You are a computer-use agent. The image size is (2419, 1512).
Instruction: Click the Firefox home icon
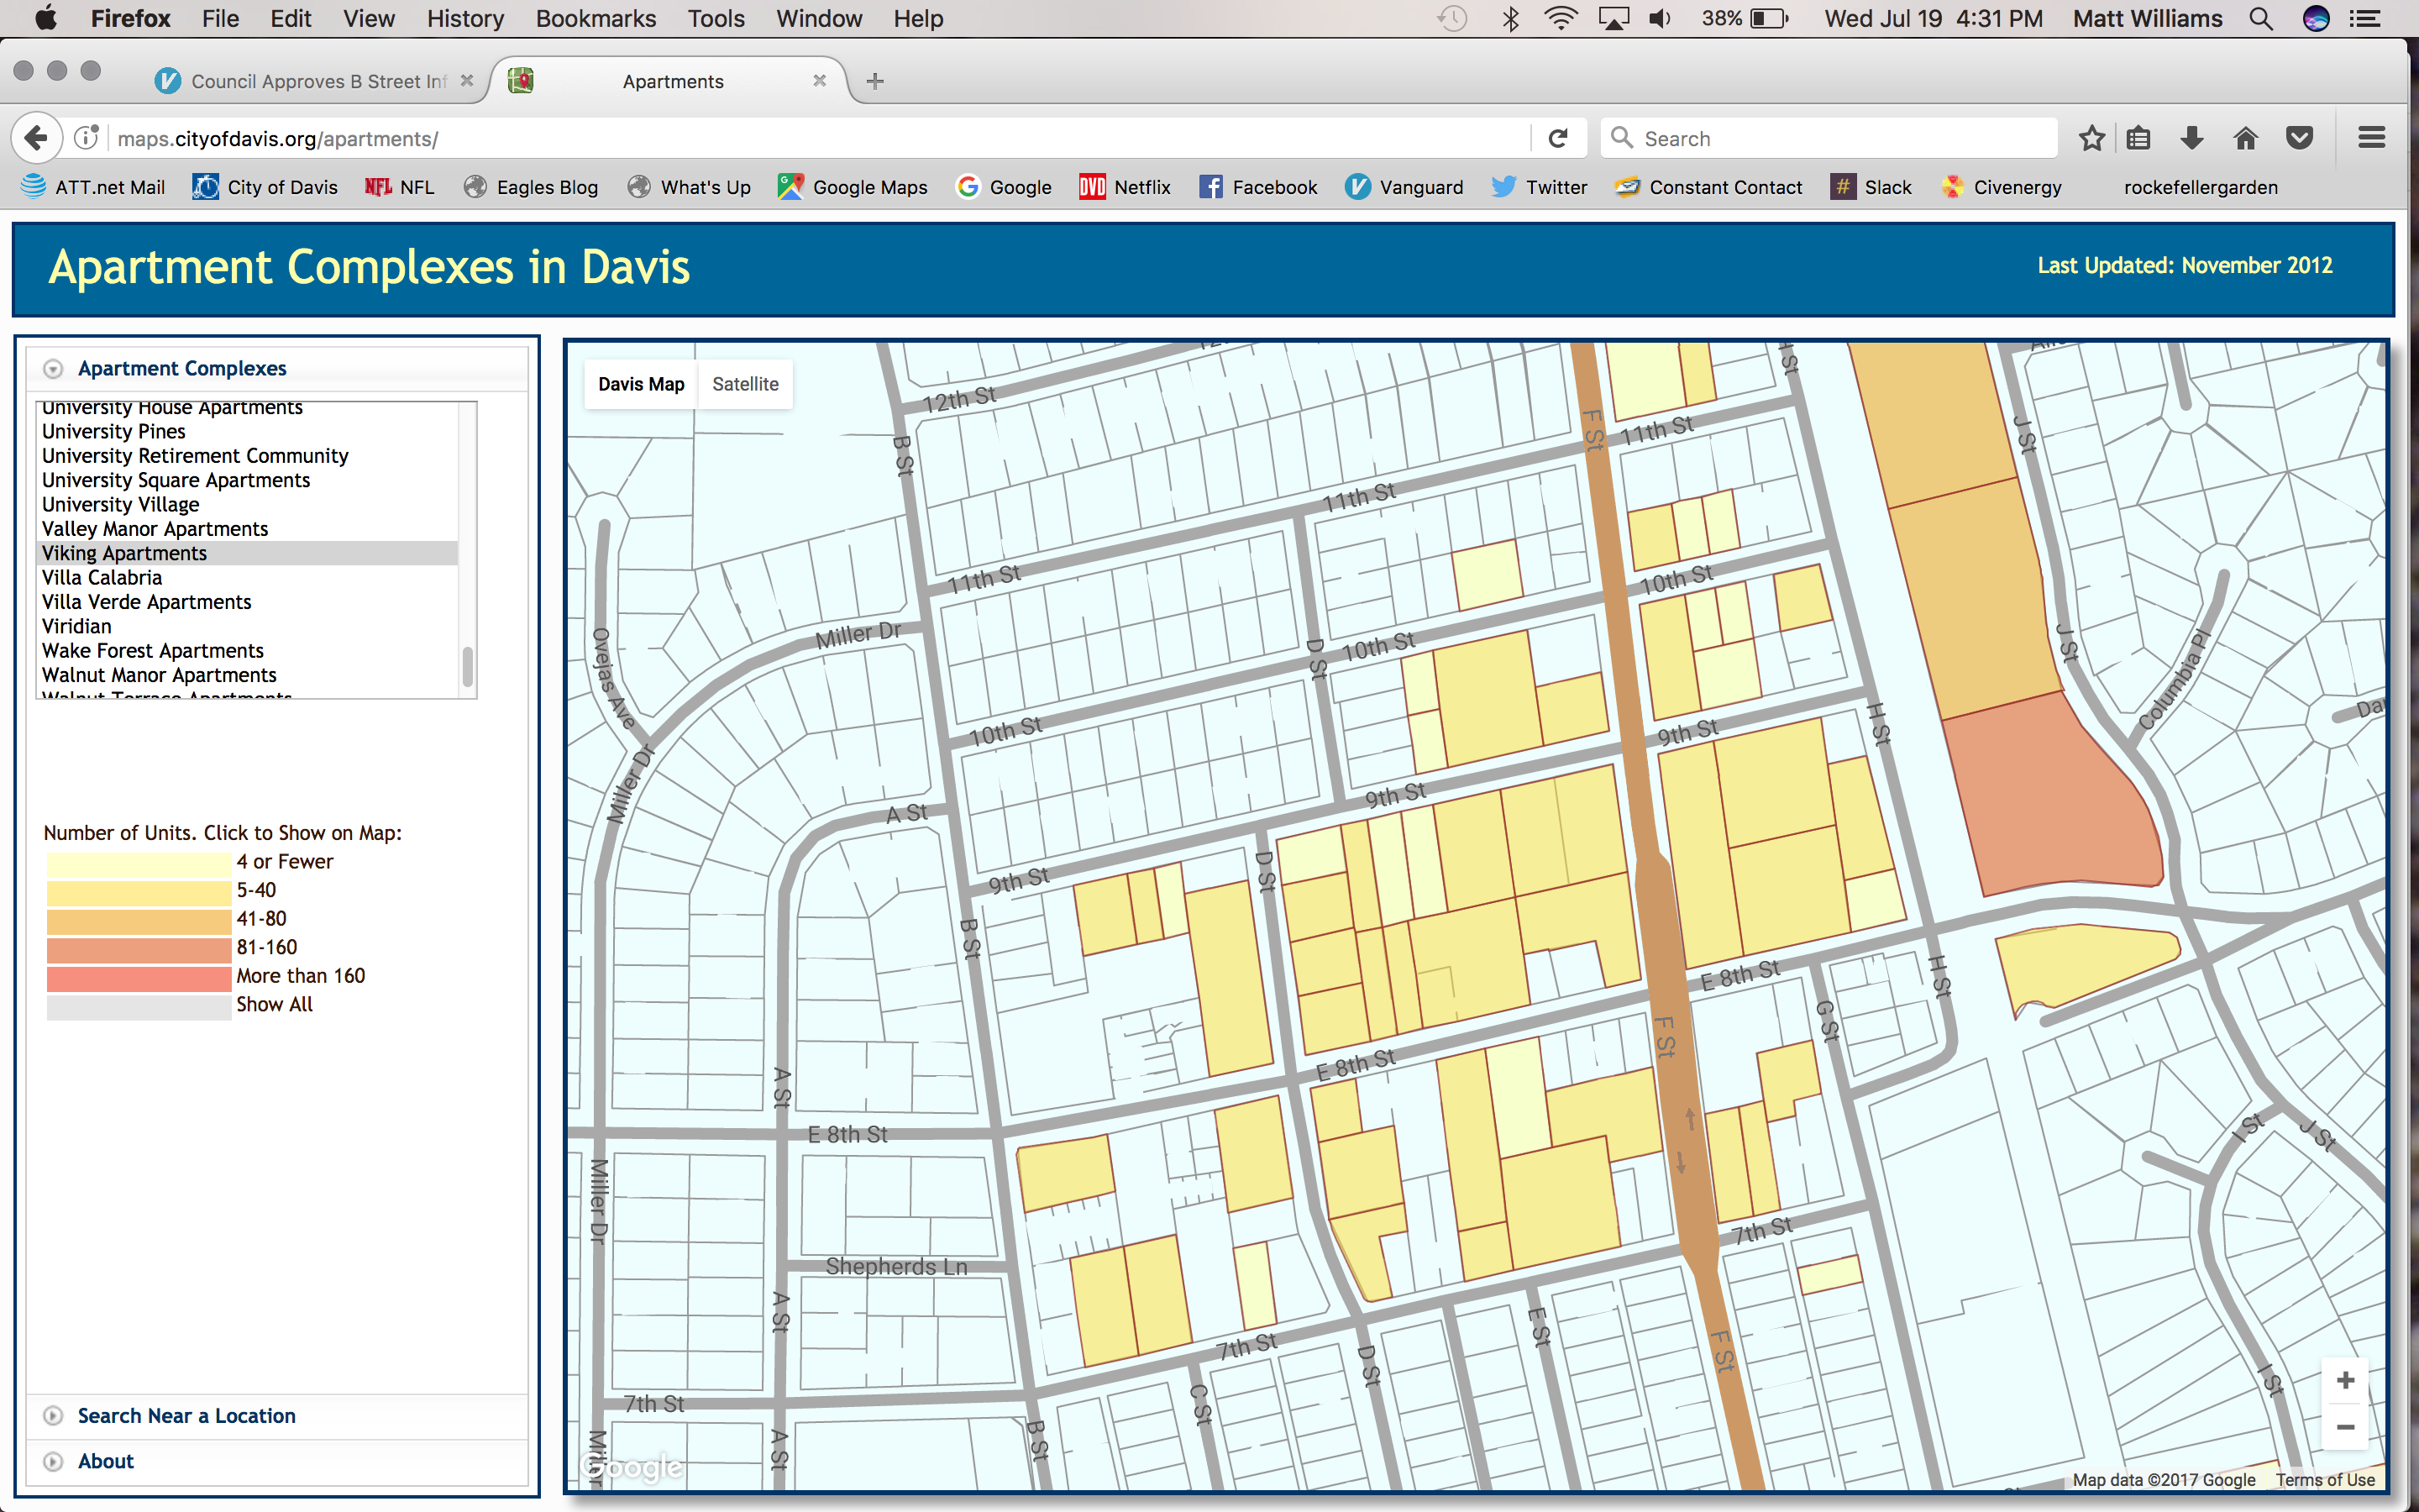point(2245,138)
